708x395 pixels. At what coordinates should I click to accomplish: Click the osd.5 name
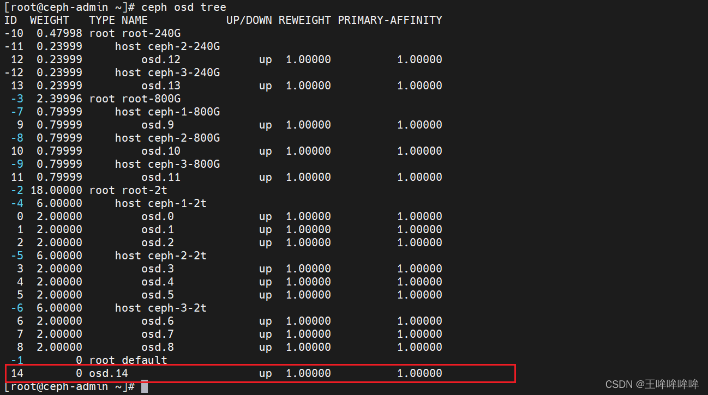point(158,295)
